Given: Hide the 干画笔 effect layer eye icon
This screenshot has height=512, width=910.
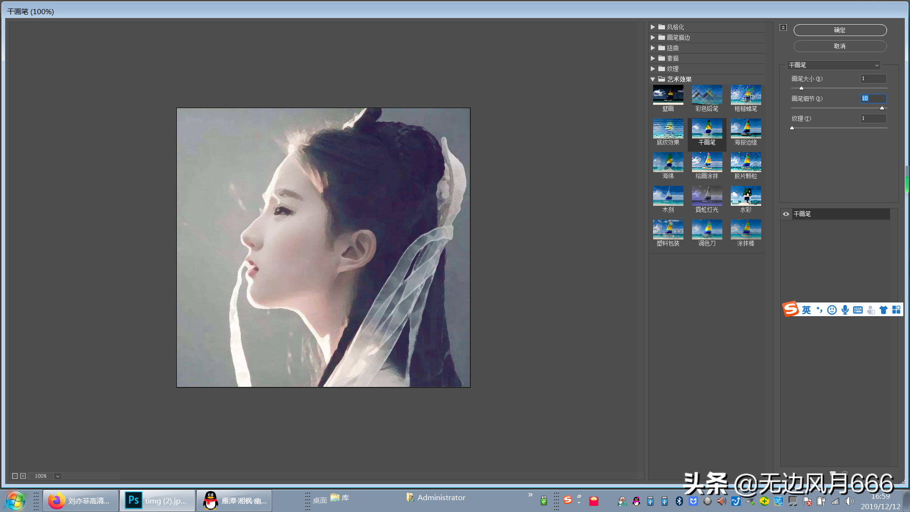Looking at the screenshot, I should pyautogui.click(x=786, y=214).
